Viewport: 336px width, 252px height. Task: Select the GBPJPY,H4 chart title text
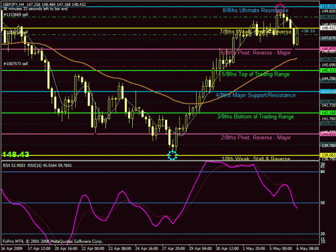[13, 4]
